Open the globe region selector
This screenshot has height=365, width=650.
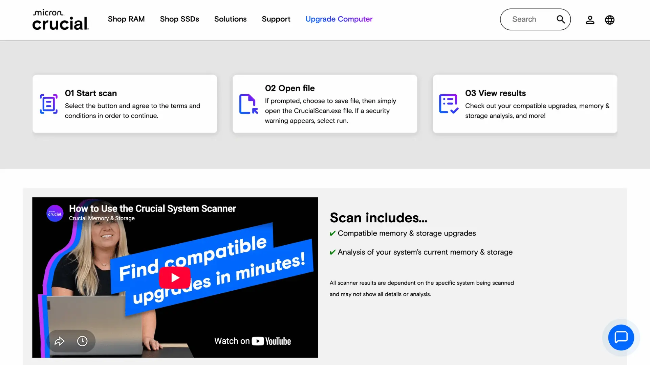(x=610, y=20)
